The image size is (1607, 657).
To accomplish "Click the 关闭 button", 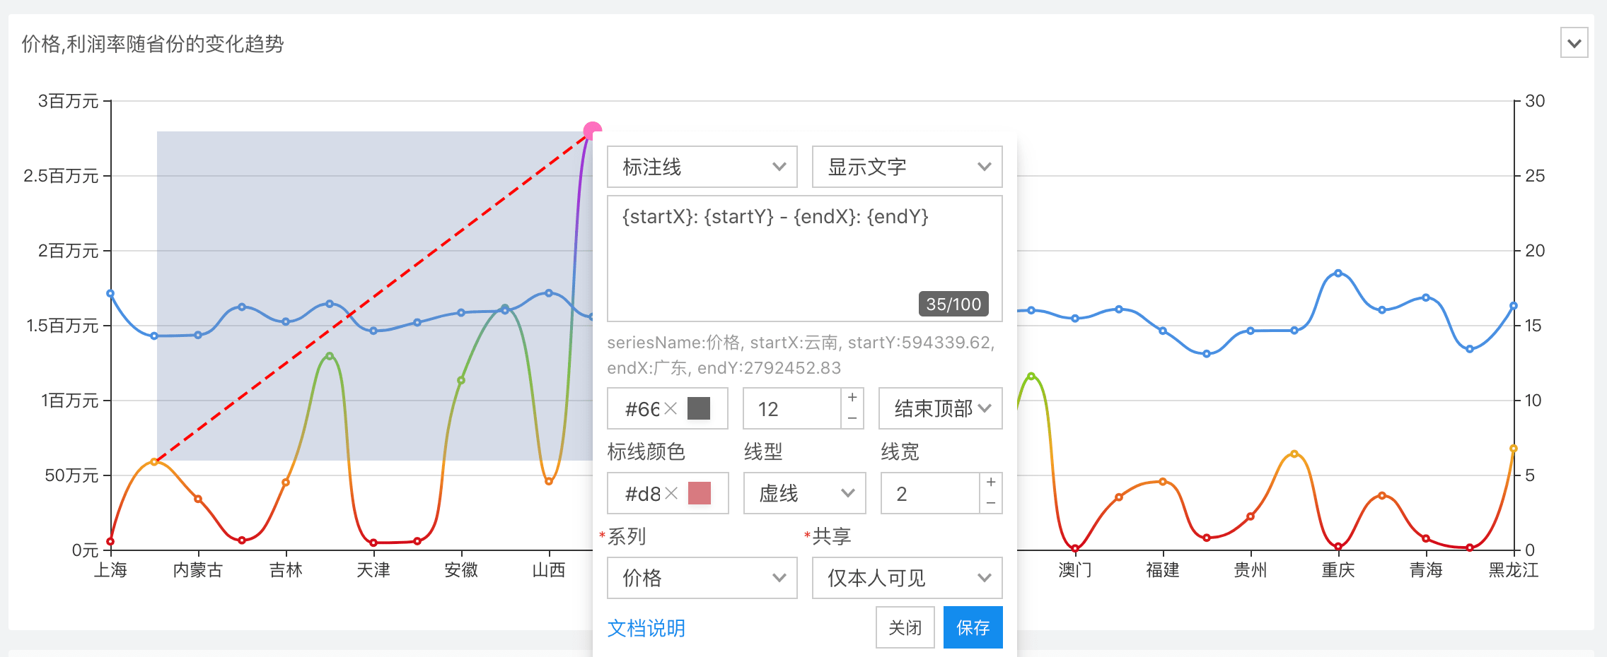I will tap(905, 627).
